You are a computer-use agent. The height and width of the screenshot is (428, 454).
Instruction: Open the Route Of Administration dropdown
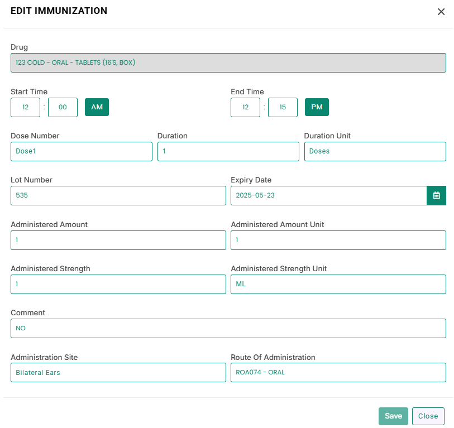338,372
